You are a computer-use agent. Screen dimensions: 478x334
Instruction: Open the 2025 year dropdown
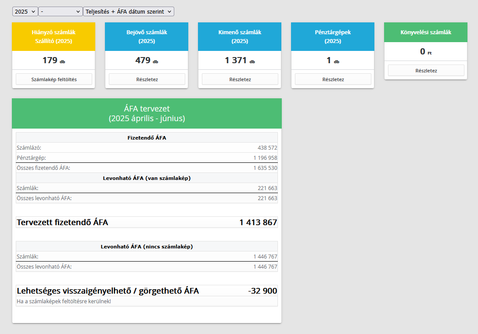point(25,12)
